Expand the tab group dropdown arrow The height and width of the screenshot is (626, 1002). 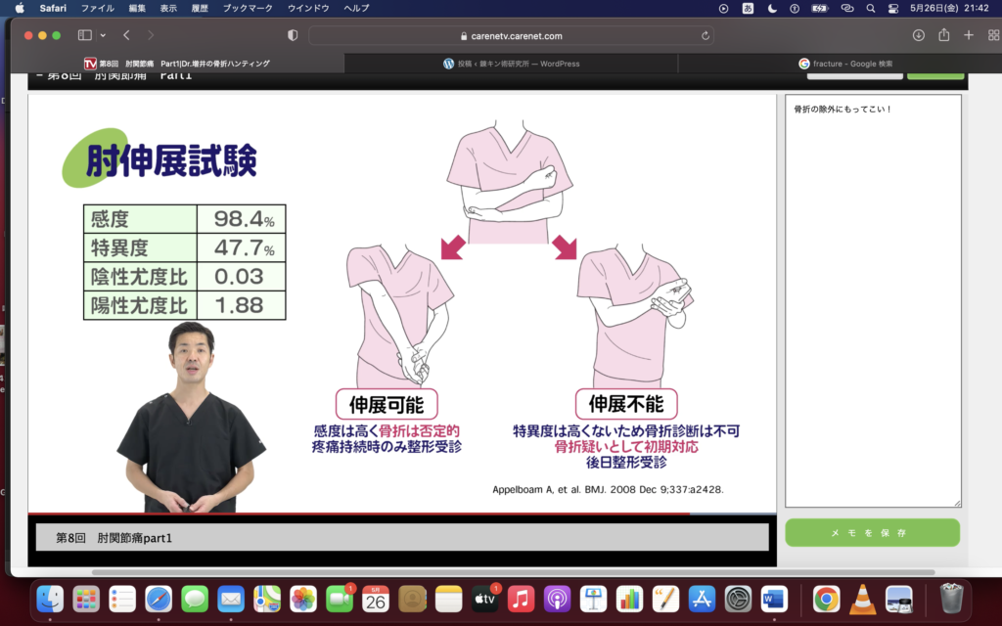(103, 35)
